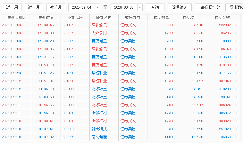Sort by 证券代码 column header
Screen dimensions: 243x143
[75, 18]
